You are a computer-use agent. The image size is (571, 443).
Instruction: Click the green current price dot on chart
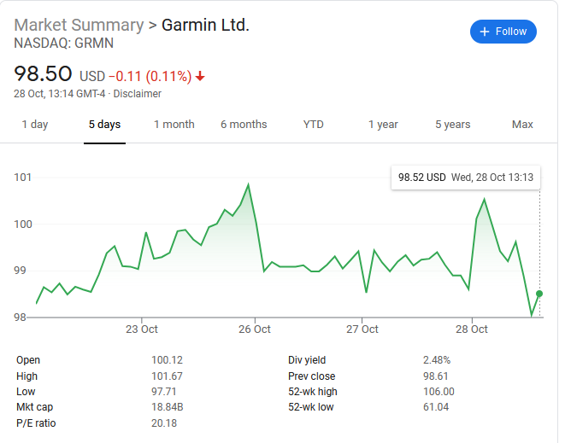(x=539, y=294)
